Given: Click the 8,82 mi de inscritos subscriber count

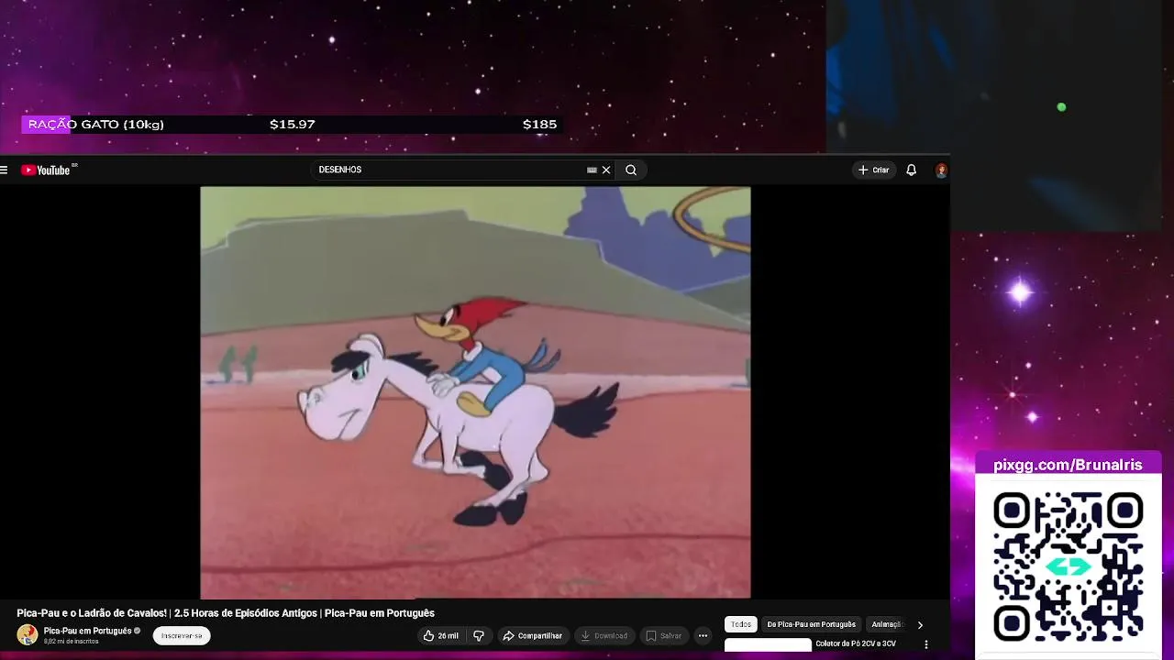Looking at the screenshot, I should pyautogui.click(x=71, y=642).
